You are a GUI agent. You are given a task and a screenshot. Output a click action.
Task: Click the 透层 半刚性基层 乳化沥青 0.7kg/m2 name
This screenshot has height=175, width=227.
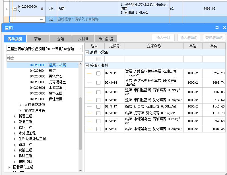pyautogui.click(x=153, y=100)
